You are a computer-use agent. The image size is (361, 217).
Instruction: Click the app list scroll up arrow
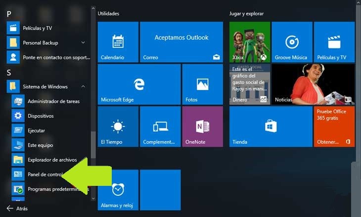(93, 8)
